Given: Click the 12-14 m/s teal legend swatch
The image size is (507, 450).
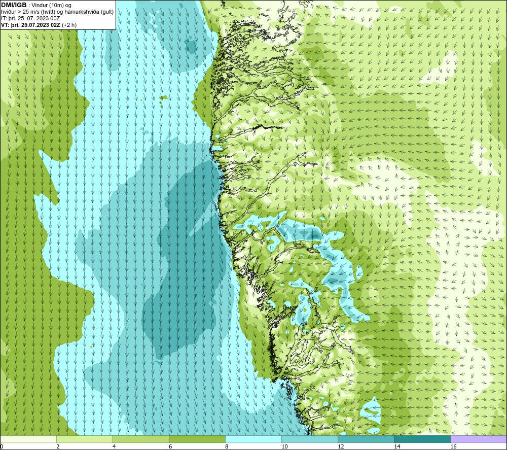Looking at the screenshot, I should (x=366, y=439).
